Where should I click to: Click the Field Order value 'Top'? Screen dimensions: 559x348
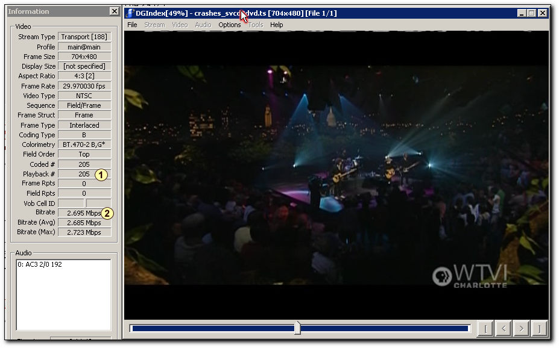pos(84,154)
